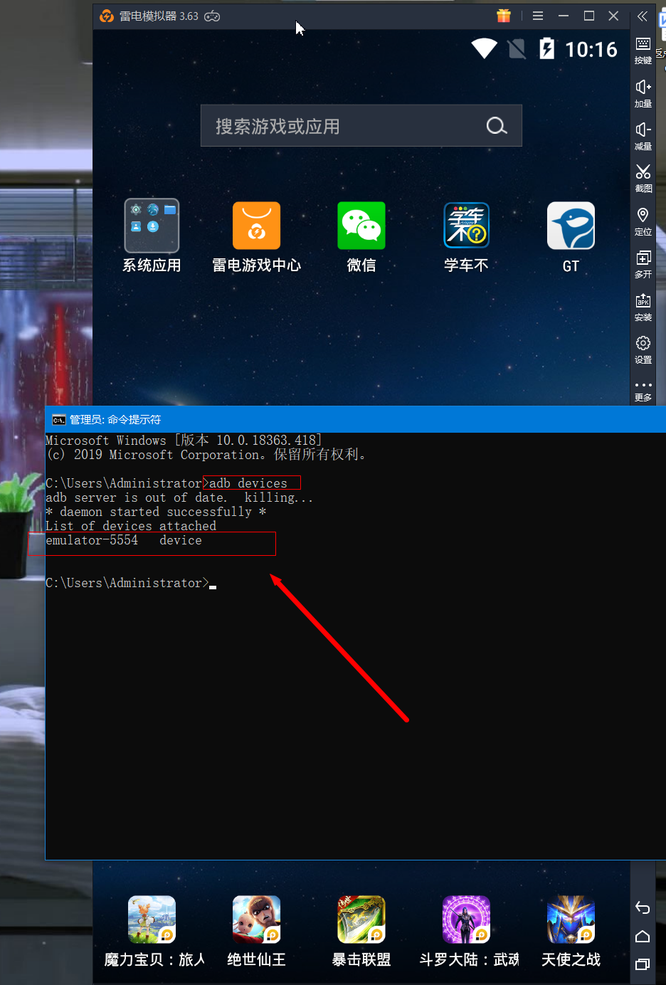The height and width of the screenshot is (985, 666).
Task: Open the 系统应用 folder
Action: pos(152,226)
